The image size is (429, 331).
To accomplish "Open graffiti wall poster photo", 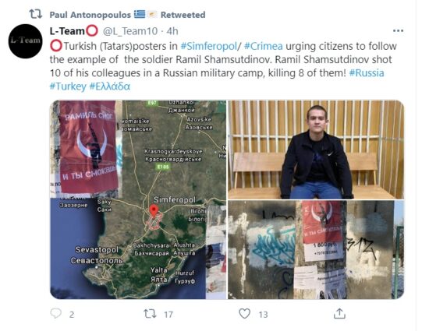I will (x=316, y=250).
